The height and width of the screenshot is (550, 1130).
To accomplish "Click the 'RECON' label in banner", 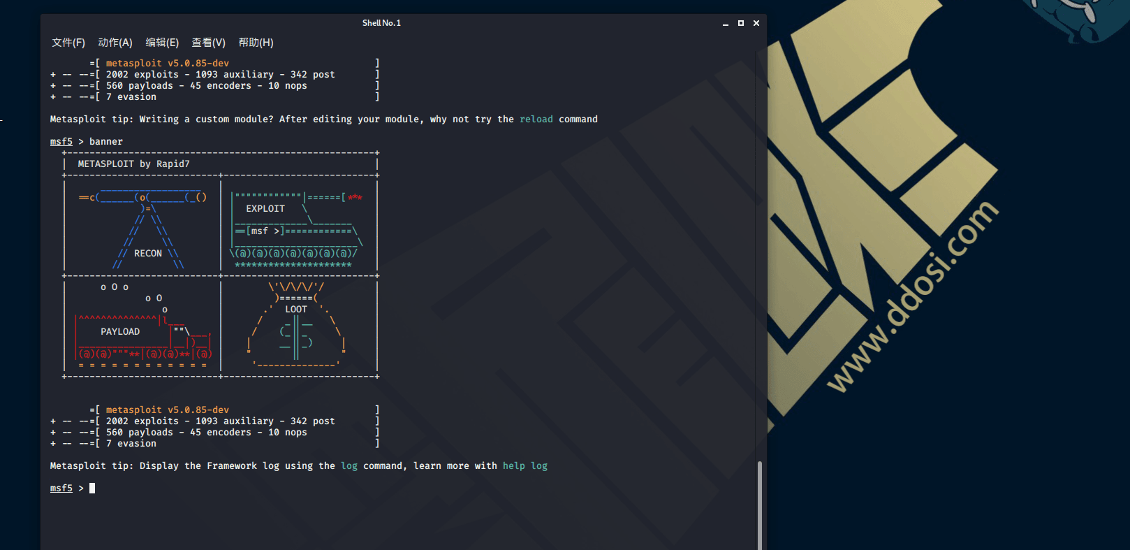I will 148,254.
